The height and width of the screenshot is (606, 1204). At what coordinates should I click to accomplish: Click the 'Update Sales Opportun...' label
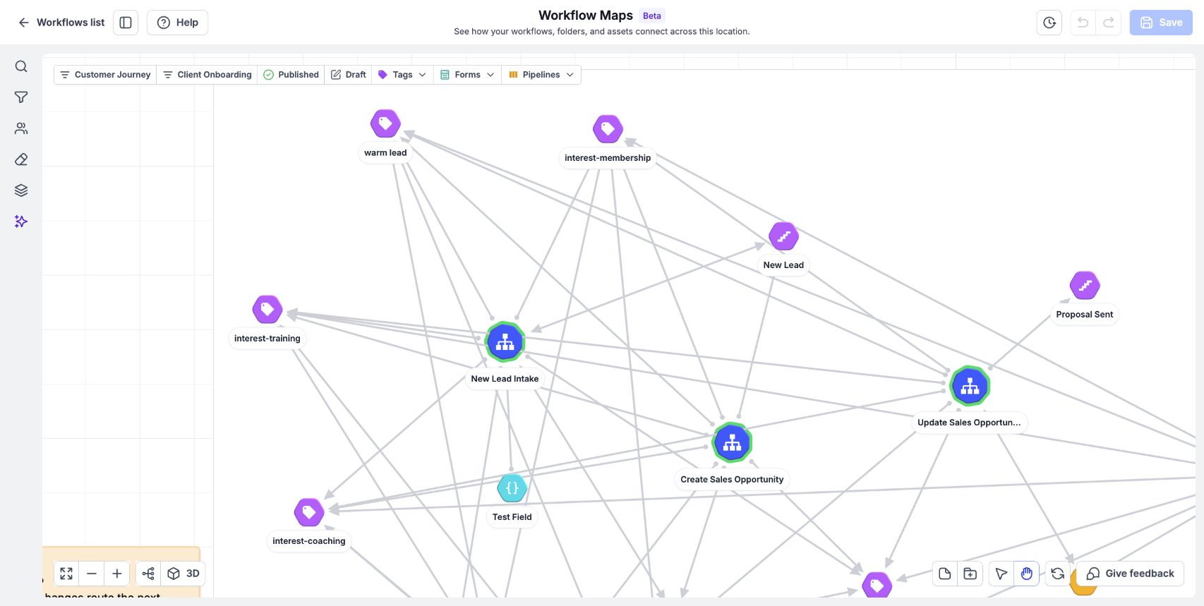[969, 423]
